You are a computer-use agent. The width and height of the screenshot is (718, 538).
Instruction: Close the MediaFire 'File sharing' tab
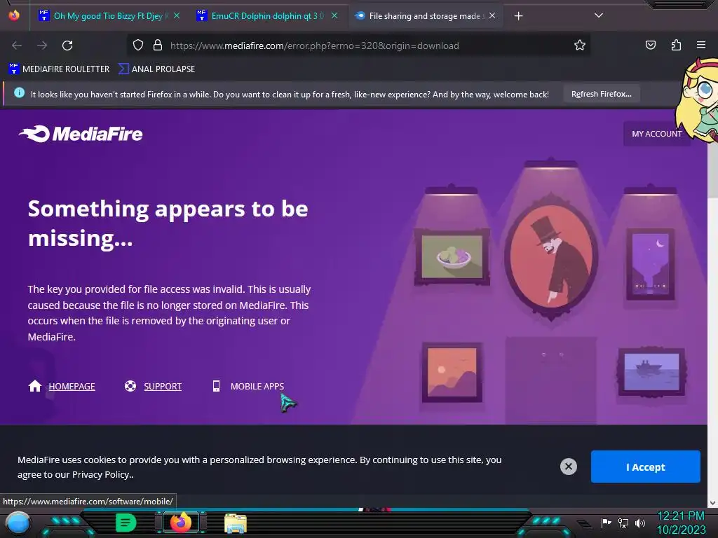pyautogui.click(x=492, y=16)
